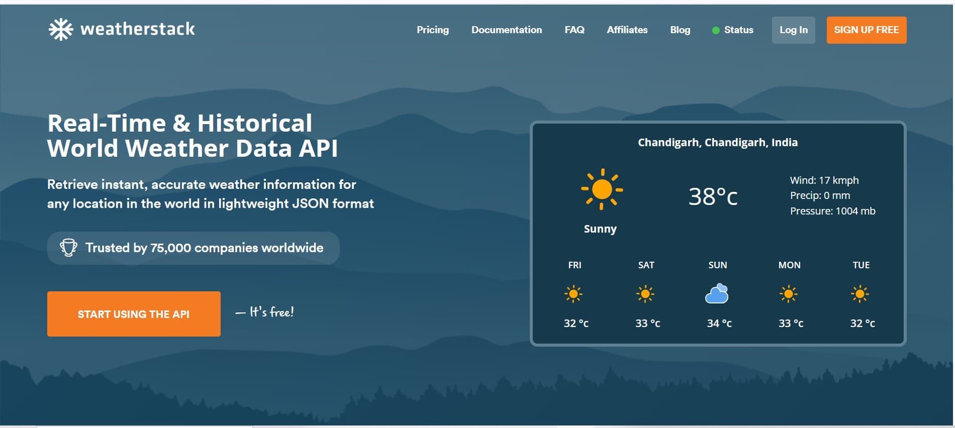
Task: Go to the FAQ page
Action: point(575,30)
